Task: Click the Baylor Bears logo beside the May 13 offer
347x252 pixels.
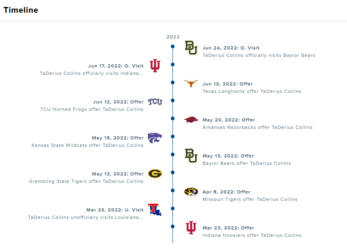Action: 191,156
